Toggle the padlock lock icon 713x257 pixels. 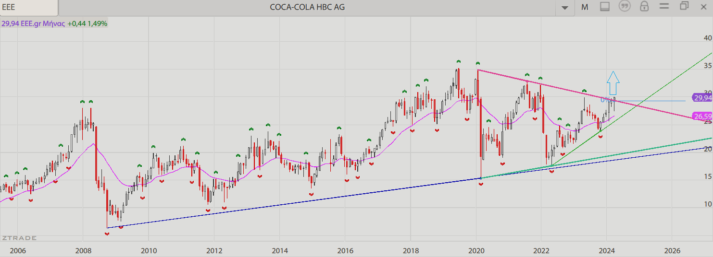click(x=644, y=6)
